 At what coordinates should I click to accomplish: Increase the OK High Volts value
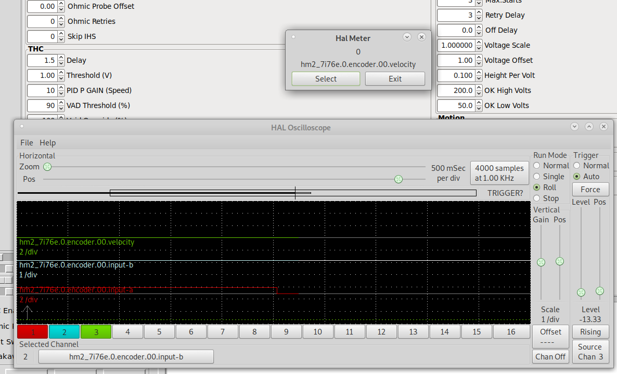479,88
